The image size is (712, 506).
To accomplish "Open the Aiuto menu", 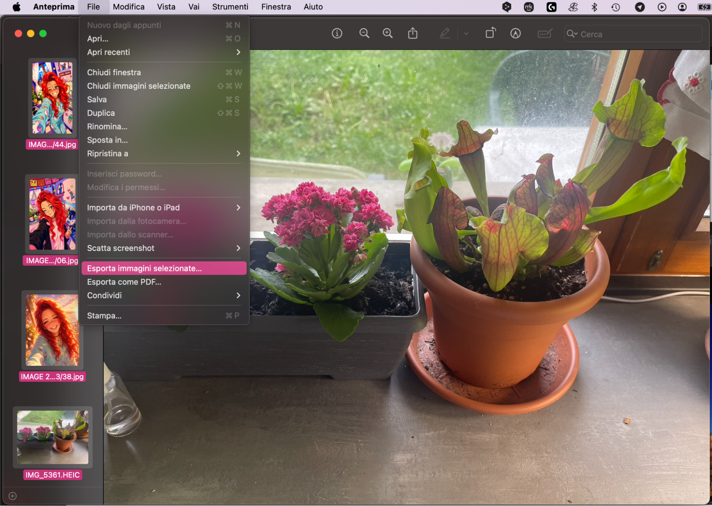I will click(x=313, y=7).
